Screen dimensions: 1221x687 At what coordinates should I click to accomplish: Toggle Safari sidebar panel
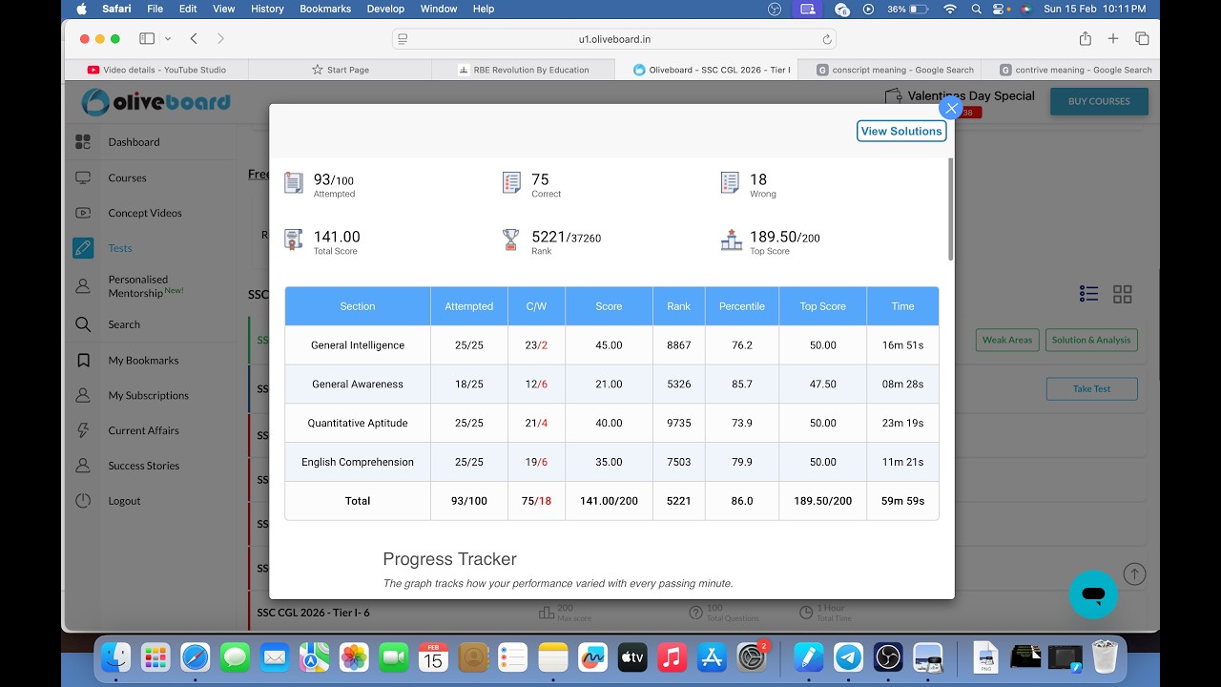click(x=147, y=38)
